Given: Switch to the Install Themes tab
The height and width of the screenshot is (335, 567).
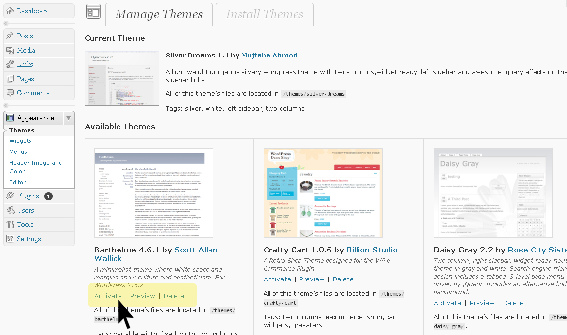Looking at the screenshot, I should tap(265, 14).
